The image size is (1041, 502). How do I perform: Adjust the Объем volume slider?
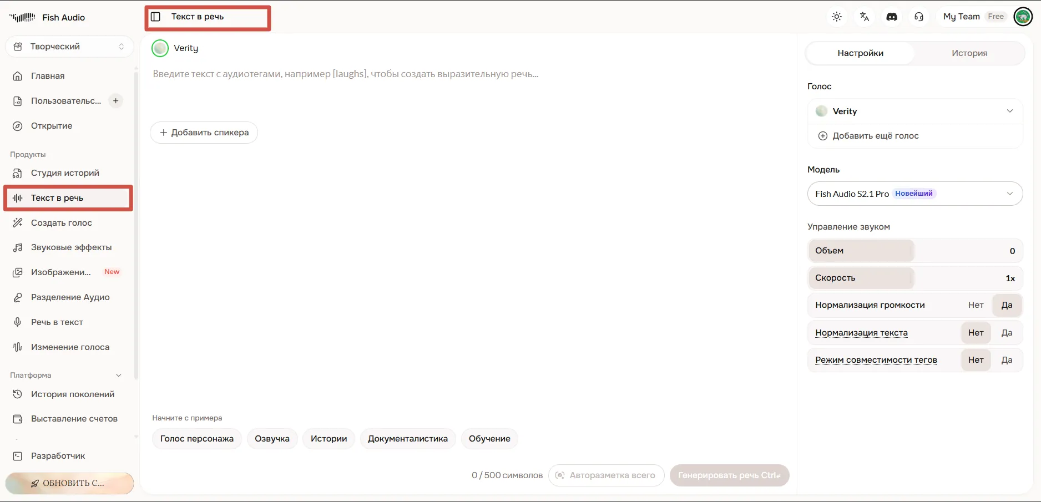[x=915, y=251]
